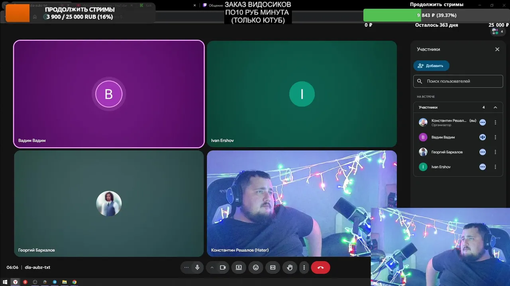
Task: Start screen sharing with the present icon
Action: [239, 267]
